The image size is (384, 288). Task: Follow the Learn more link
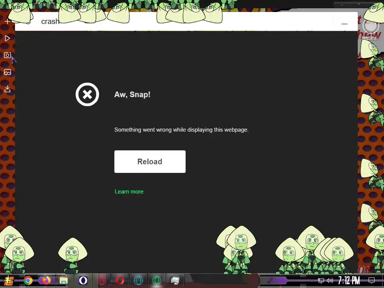[x=129, y=192]
